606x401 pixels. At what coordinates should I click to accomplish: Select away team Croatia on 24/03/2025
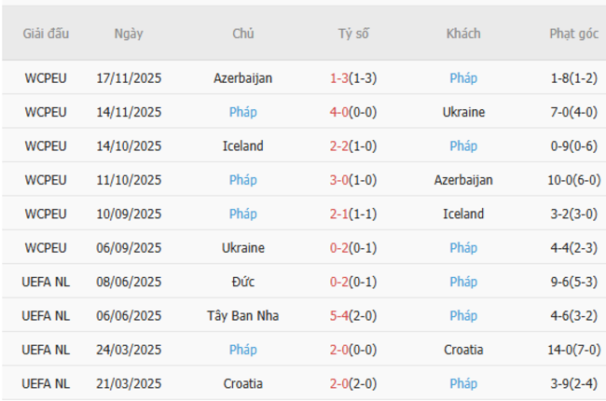point(463,350)
